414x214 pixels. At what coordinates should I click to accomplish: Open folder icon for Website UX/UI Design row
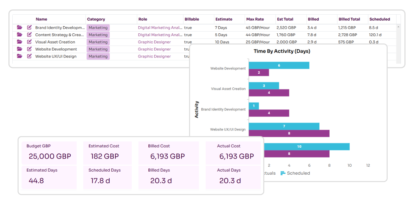point(20,56)
